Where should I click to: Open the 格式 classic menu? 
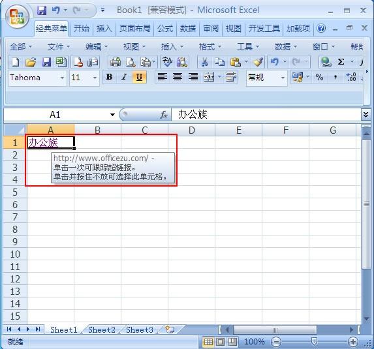click(x=210, y=47)
